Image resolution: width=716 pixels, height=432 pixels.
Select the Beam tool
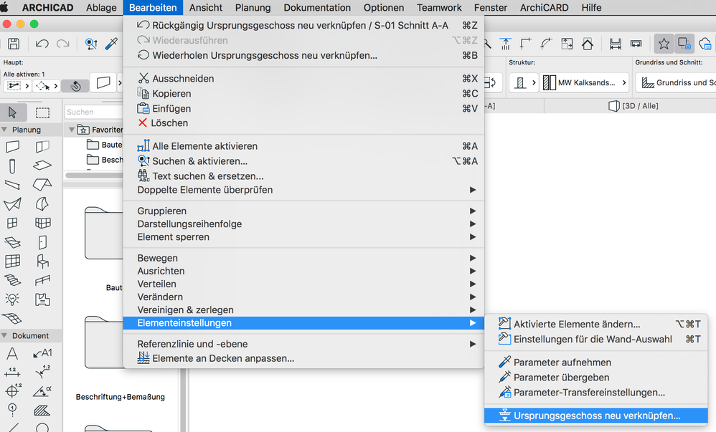12,185
